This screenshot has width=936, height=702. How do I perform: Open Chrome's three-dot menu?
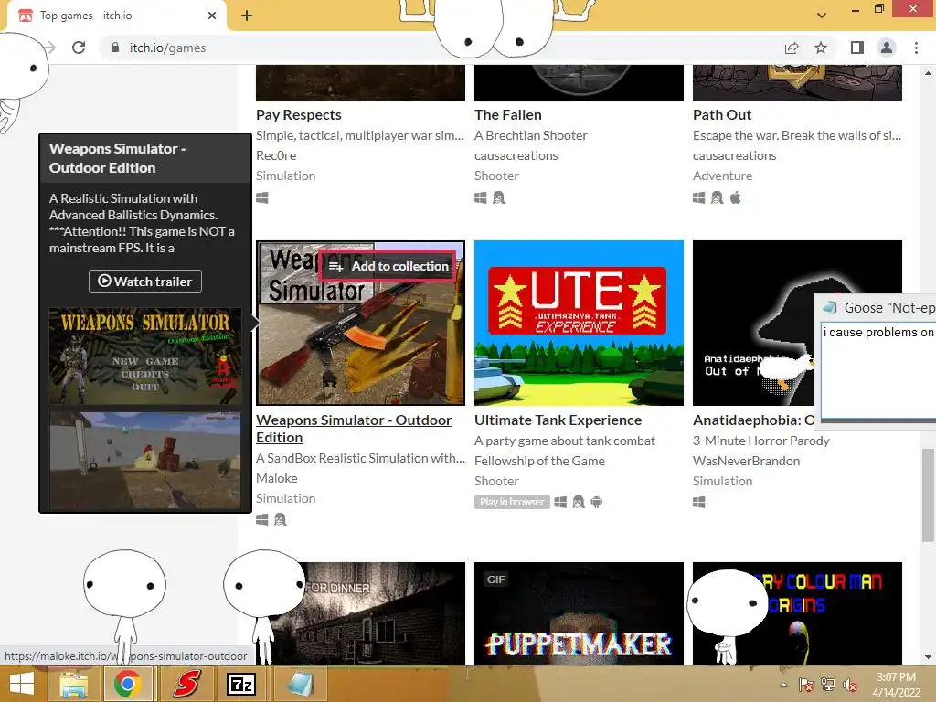click(916, 48)
